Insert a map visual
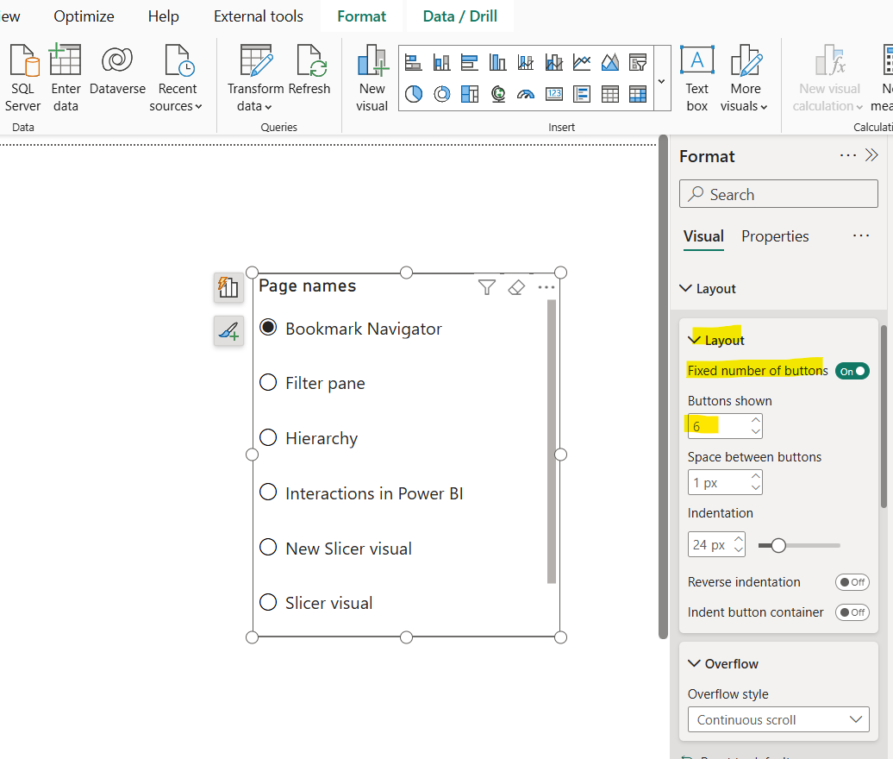The width and height of the screenshot is (893, 759). [498, 94]
